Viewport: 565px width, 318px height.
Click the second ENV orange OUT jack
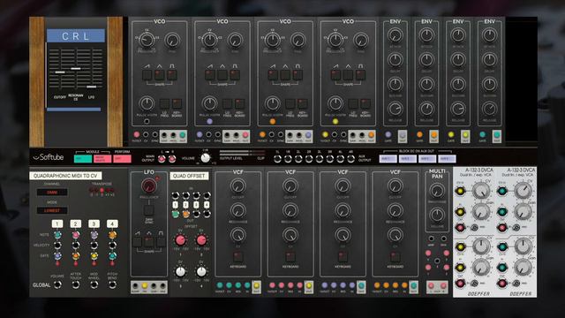click(x=433, y=135)
